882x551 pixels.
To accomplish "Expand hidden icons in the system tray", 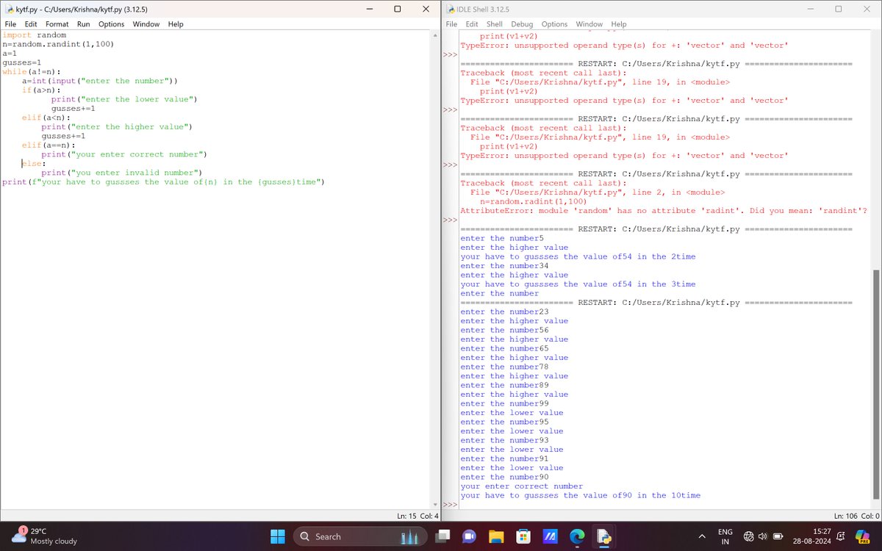I will 702,536.
